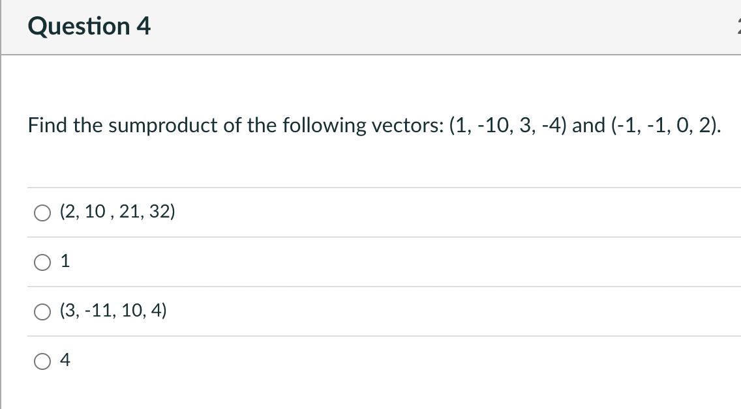Click the divider between answers 1 and (3, -11, 10, 4)
Screen dimensions: 741x409
point(370,287)
